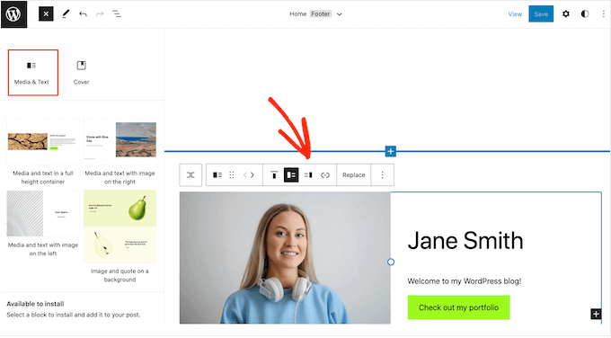The image size is (611, 338).
Task: Click 'Check out my portfolio' button
Action: [x=458, y=307]
